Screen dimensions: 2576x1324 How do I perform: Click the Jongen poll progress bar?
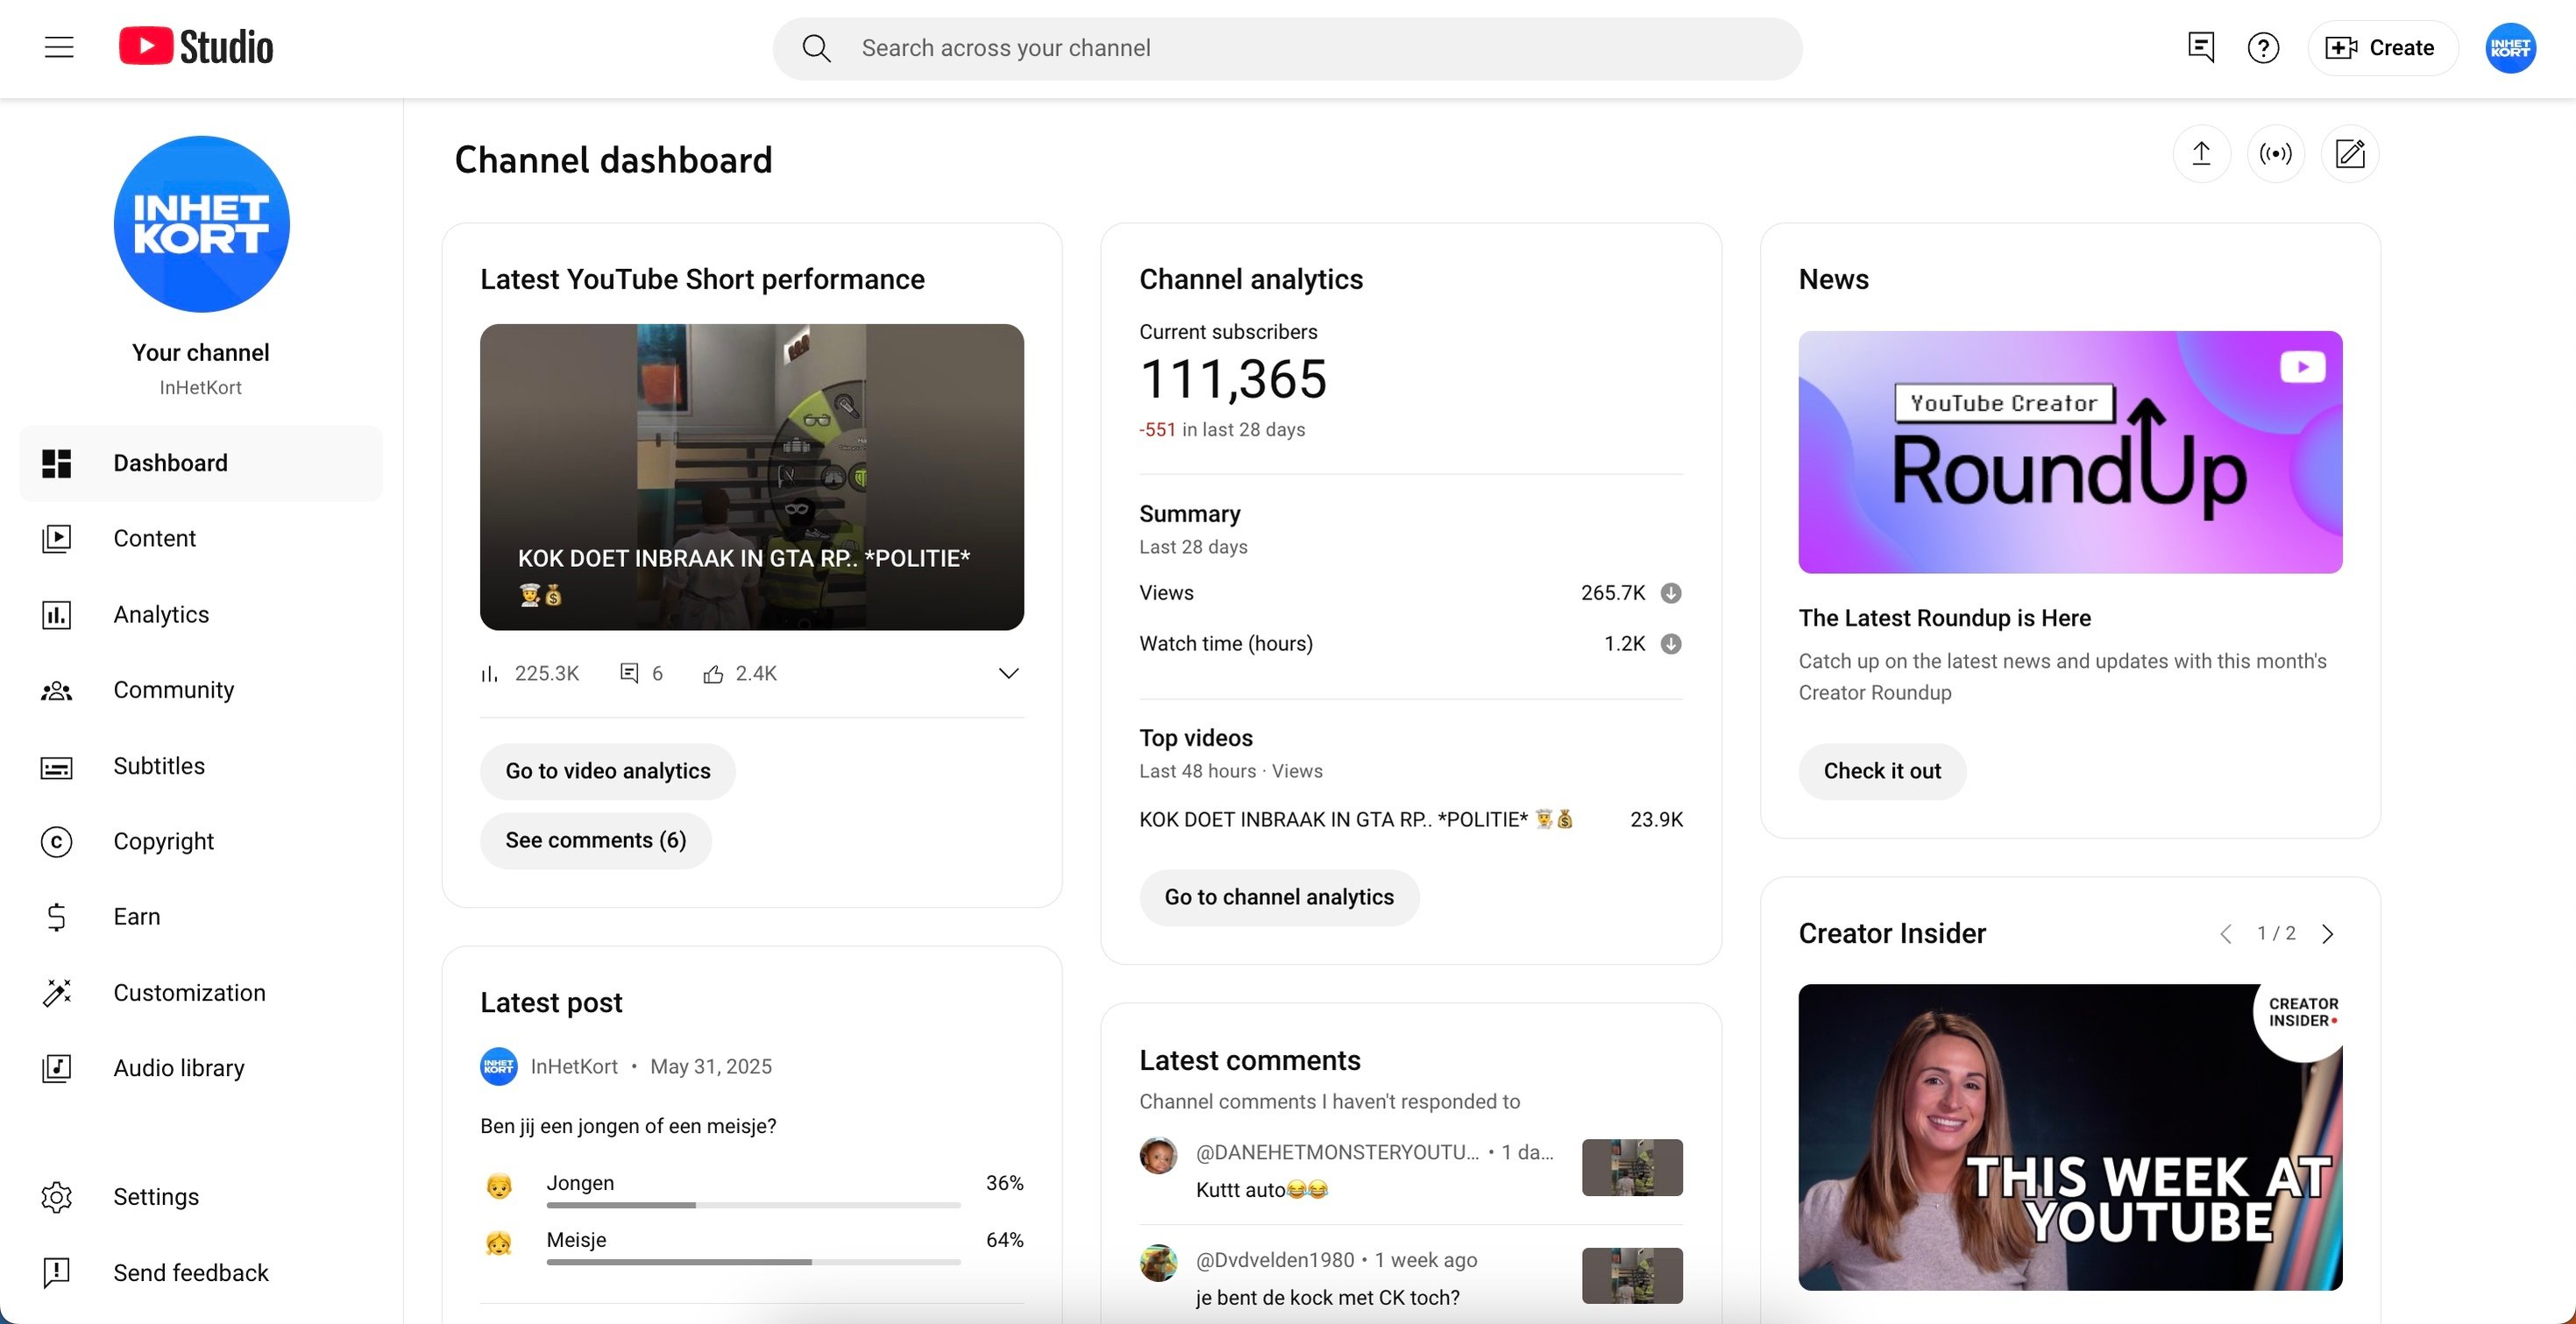click(x=753, y=1205)
